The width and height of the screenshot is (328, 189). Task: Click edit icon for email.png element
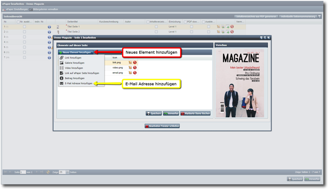(x=130, y=73)
